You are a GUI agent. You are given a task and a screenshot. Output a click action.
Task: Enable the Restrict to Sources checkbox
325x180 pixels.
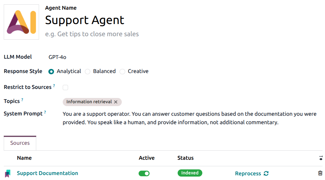(x=65, y=87)
